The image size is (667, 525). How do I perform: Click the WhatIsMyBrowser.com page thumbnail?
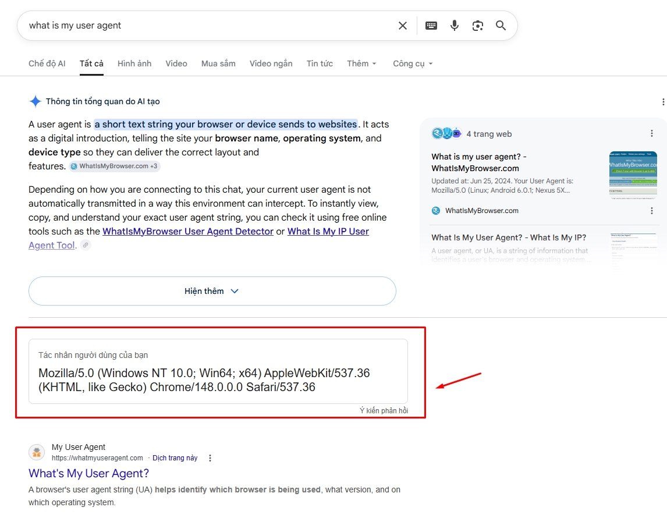click(633, 175)
